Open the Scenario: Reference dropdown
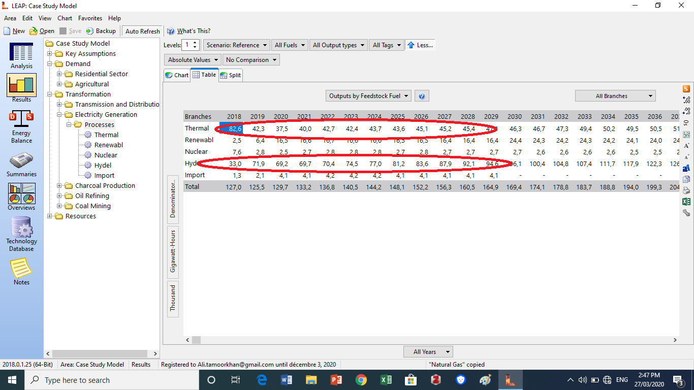 point(236,45)
